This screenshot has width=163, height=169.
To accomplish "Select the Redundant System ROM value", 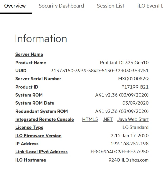I will pyautogui.click(x=122, y=111).
